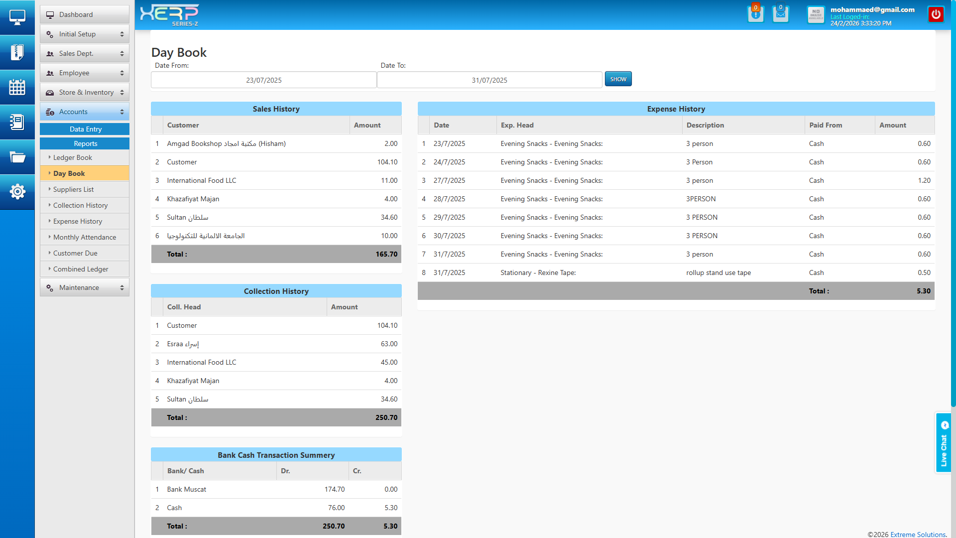This screenshot has height=538, width=956.
Task: Open Customer Due report
Action: [x=75, y=253]
